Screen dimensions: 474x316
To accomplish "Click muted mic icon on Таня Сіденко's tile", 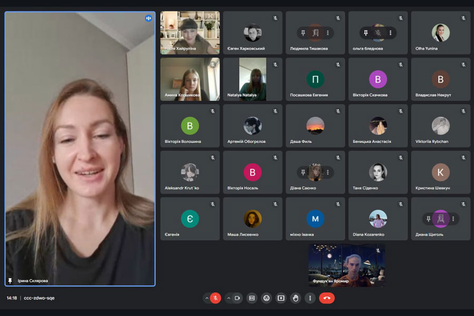I will pyautogui.click(x=401, y=157).
